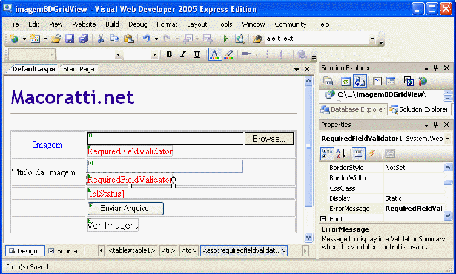Show Events with lightning bolt icon
Image resolution: width=456 pixels, height=274 pixels.
pos(372,154)
